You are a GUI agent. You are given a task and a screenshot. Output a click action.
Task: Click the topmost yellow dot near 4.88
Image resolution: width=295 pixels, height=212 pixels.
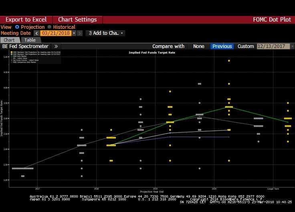coord(229,61)
